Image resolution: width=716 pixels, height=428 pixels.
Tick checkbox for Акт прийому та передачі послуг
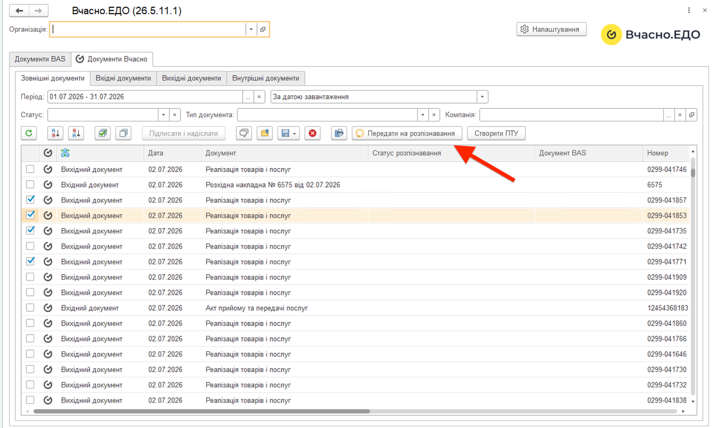(30, 307)
